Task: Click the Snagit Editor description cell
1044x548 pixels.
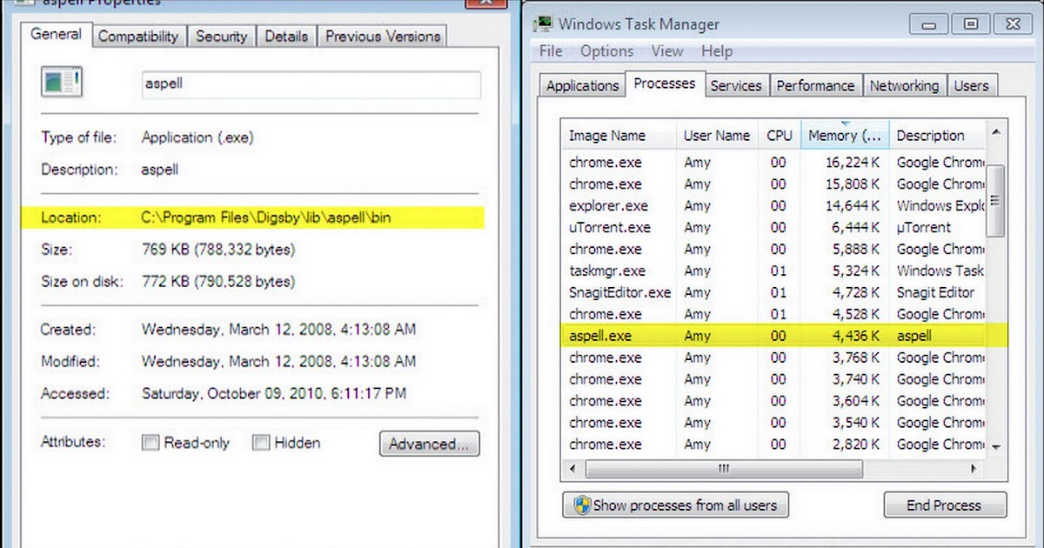Action: tap(936, 292)
